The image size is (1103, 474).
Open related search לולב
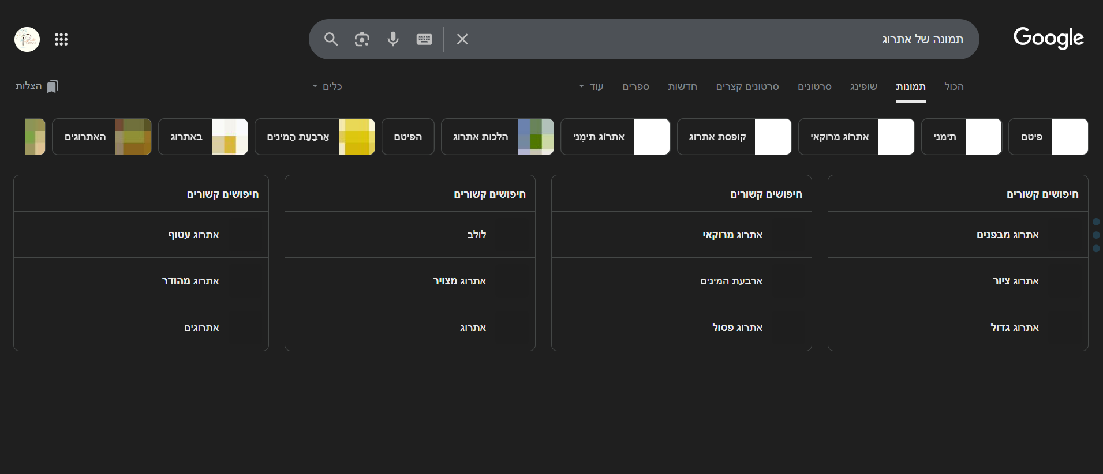476,235
